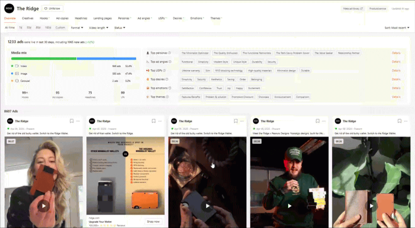Viewport: 415px width, 228px height.
Task: Open more options on fourth ad card
Action: click(324, 121)
